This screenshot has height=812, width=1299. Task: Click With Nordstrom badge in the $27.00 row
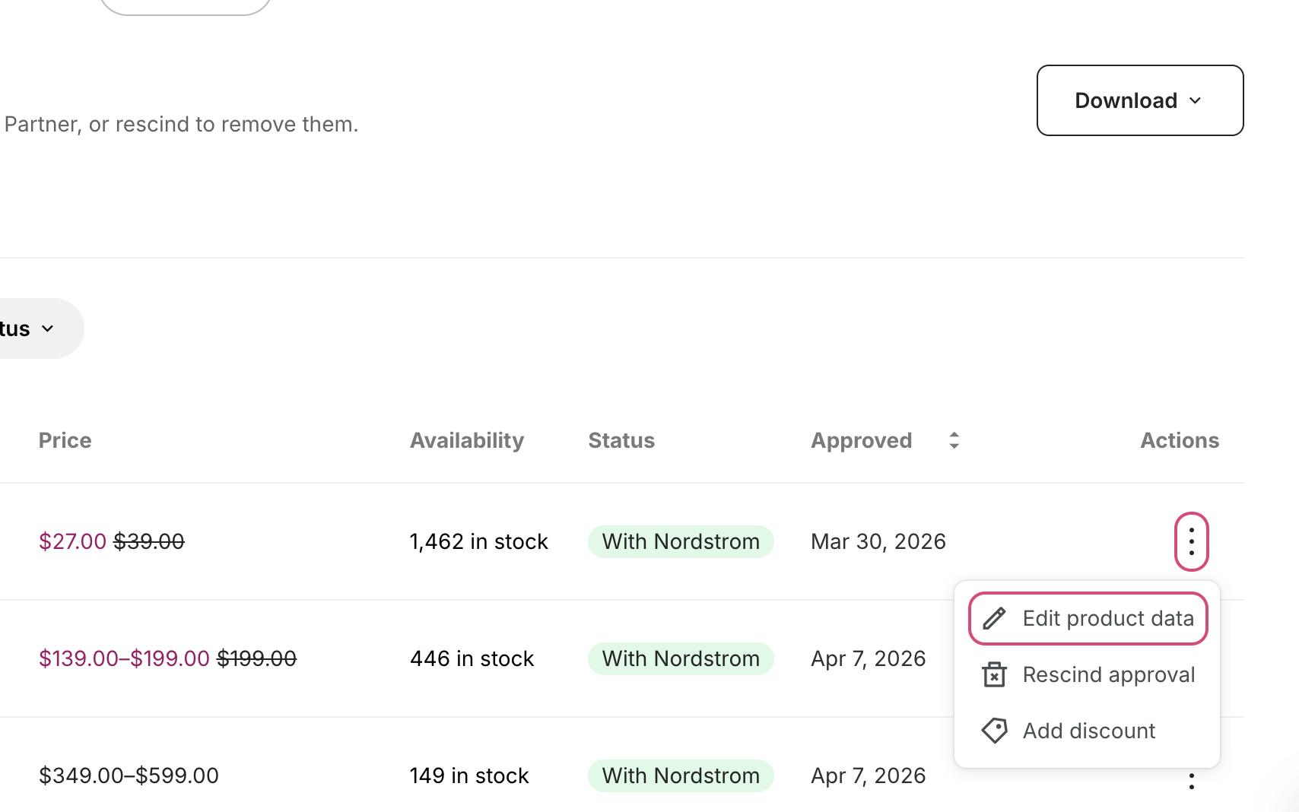point(681,541)
